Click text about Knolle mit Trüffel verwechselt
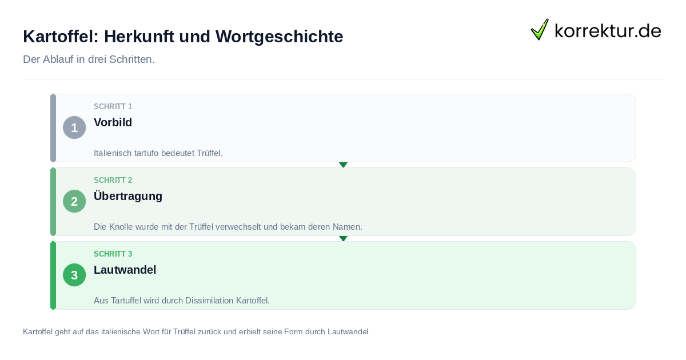Image resolution: width=686 pixels, height=360 pixels. [x=228, y=227]
